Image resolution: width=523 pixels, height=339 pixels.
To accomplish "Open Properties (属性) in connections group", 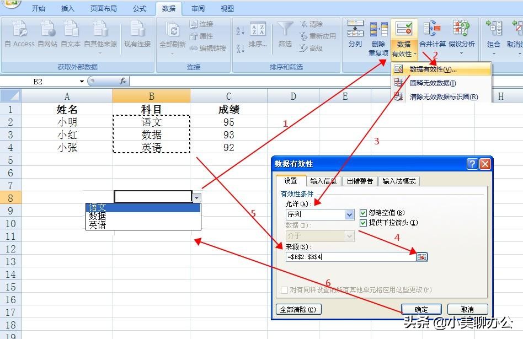I will tap(201, 36).
